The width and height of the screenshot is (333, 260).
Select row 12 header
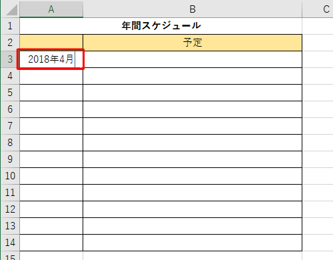[x=10, y=209]
